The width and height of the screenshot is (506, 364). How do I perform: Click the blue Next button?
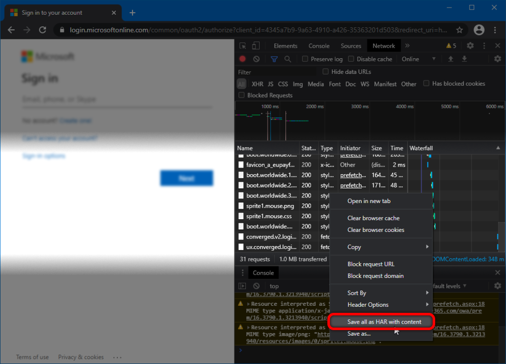pyautogui.click(x=187, y=178)
